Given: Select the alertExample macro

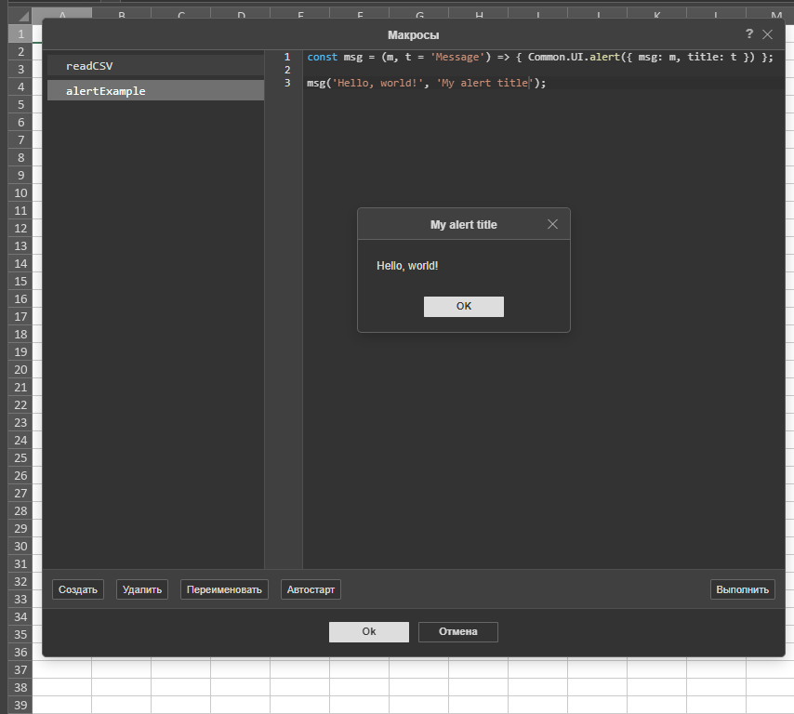Looking at the screenshot, I should click(155, 90).
